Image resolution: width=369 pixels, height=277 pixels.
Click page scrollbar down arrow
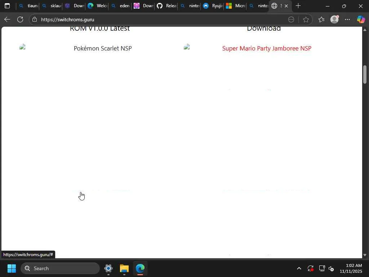(365, 255)
